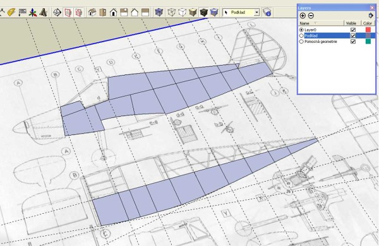Add a new layer with plus button
This screenshot has width=379, height=246.
click(x=303, y=16)
